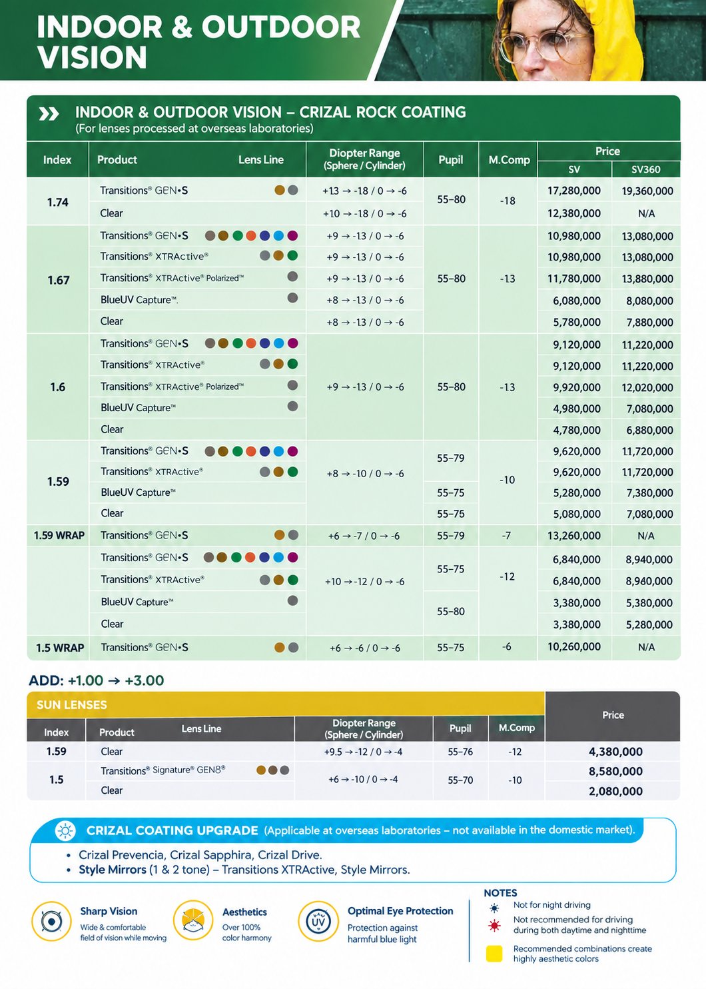Pick the green dot in the 1.59 Transitions GEN S row

coord(238,451)
